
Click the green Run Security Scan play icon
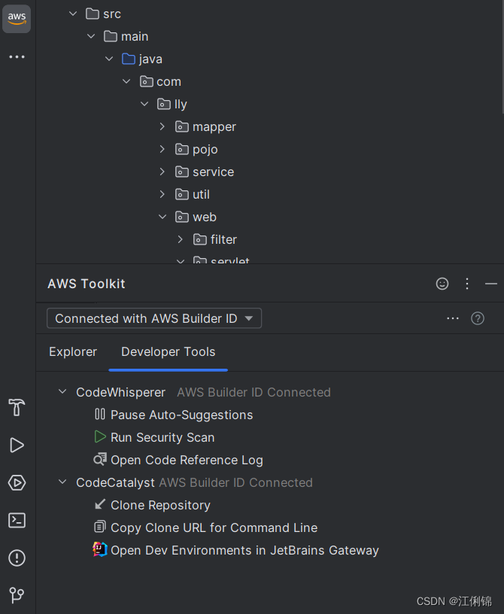[100, 436]
